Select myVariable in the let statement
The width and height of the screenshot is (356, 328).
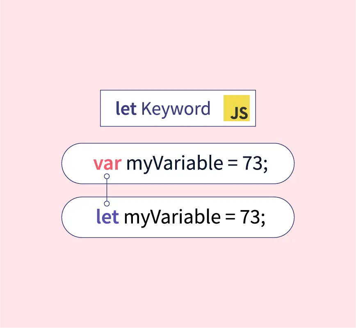coord(172,217)
